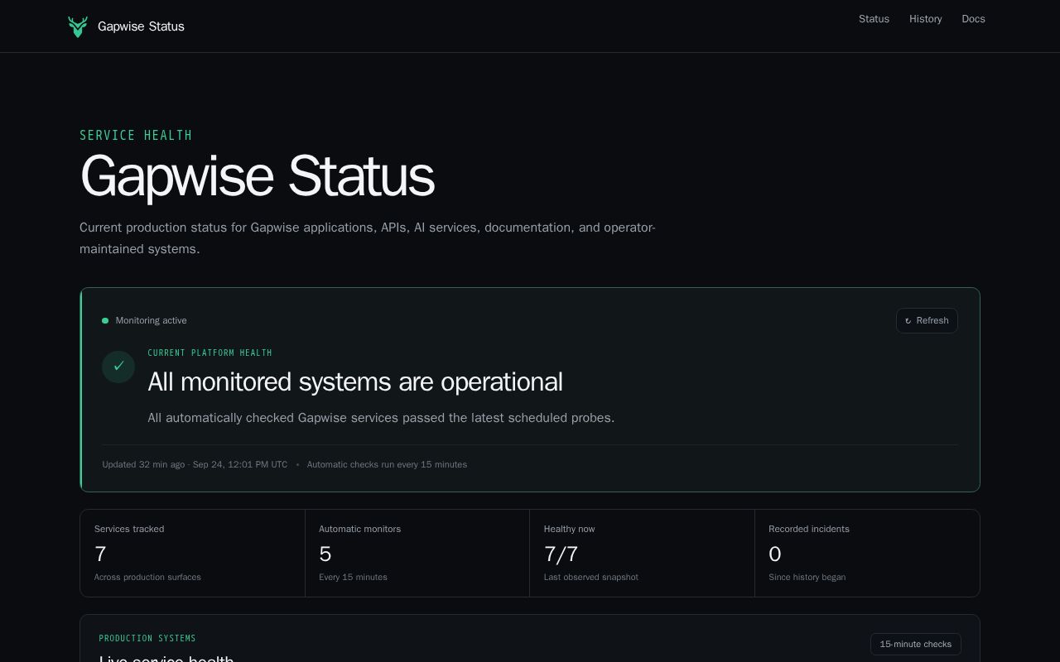This screenshot has width=1060, height=662.
Task: Click 'Across production surfaces' caption
Action: [147, 577]
